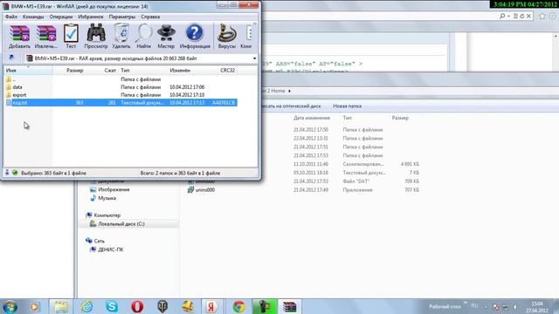Click the Комментарий toolbar icon

[x=246, y=36]
